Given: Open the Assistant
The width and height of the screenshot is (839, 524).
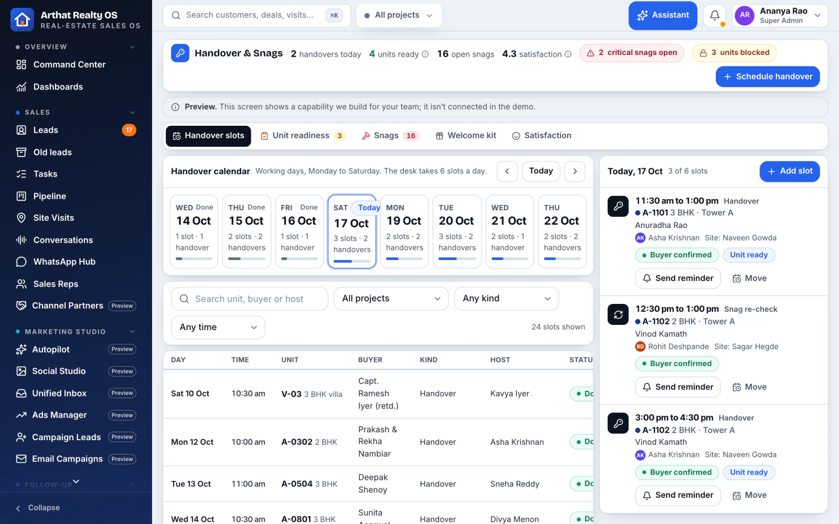Looking at the screenshot, I should [663, 16].
